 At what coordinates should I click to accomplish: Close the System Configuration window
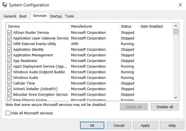coord(180,5)
